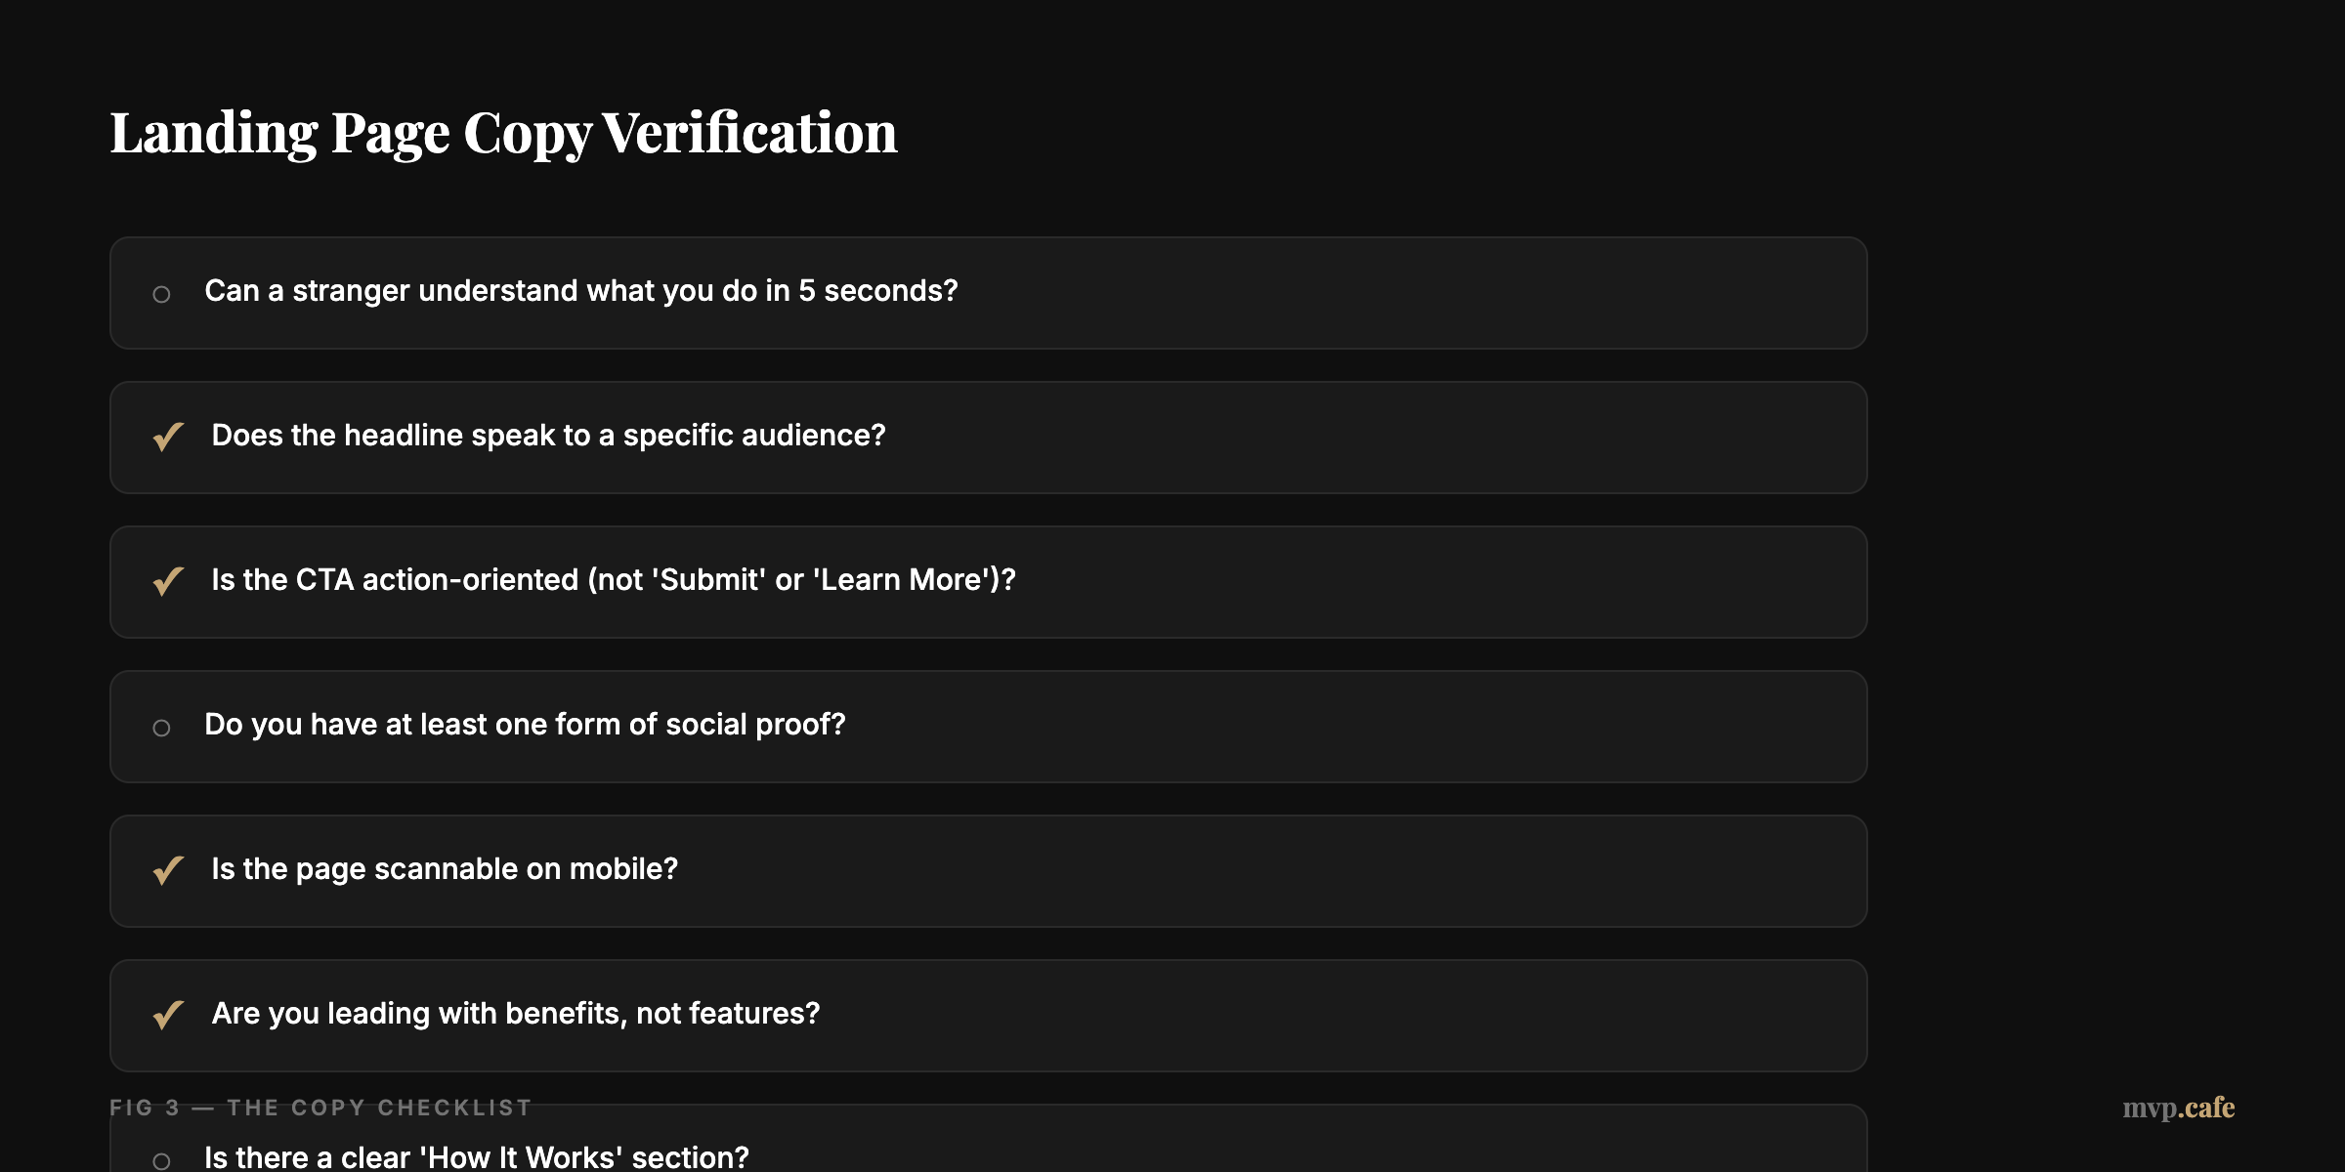Image resolution: width=2345 pixels, height=1172 pixels.
Task: Check 'Is there a clear How It Works section?'
Action: pyautogui.click(x=162, y=1160)
